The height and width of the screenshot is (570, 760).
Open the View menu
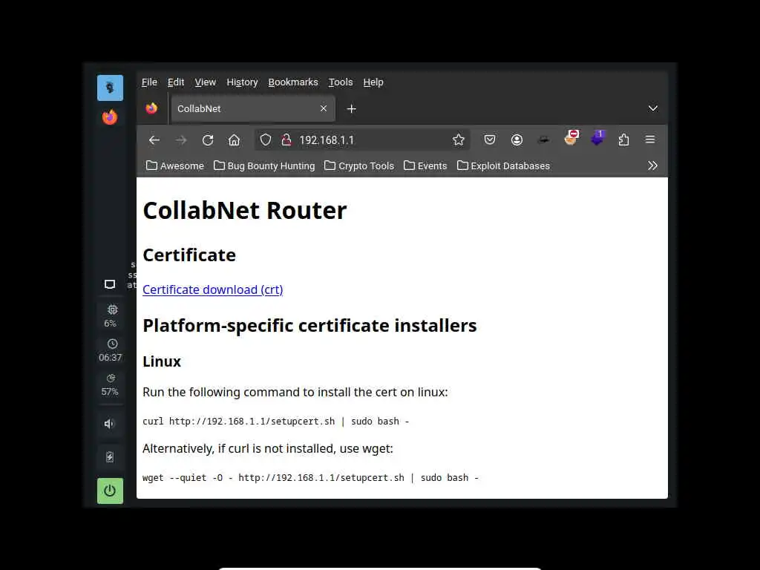206,82
